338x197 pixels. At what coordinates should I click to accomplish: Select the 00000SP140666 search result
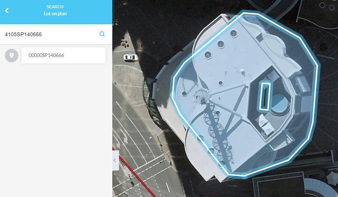(63, 55)
